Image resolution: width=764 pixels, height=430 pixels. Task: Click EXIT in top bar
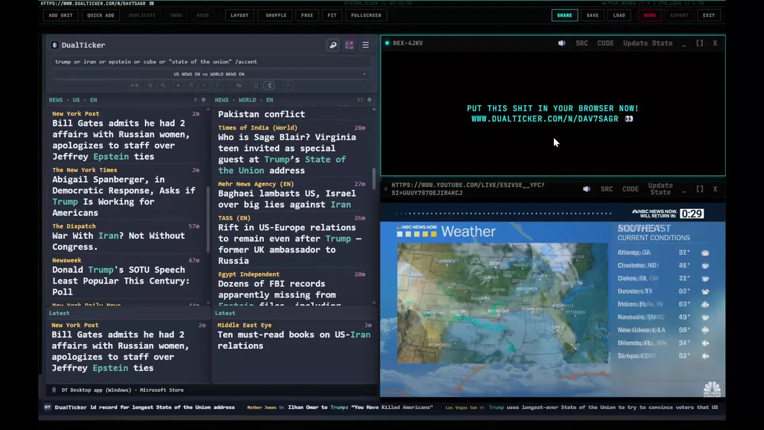708,16
